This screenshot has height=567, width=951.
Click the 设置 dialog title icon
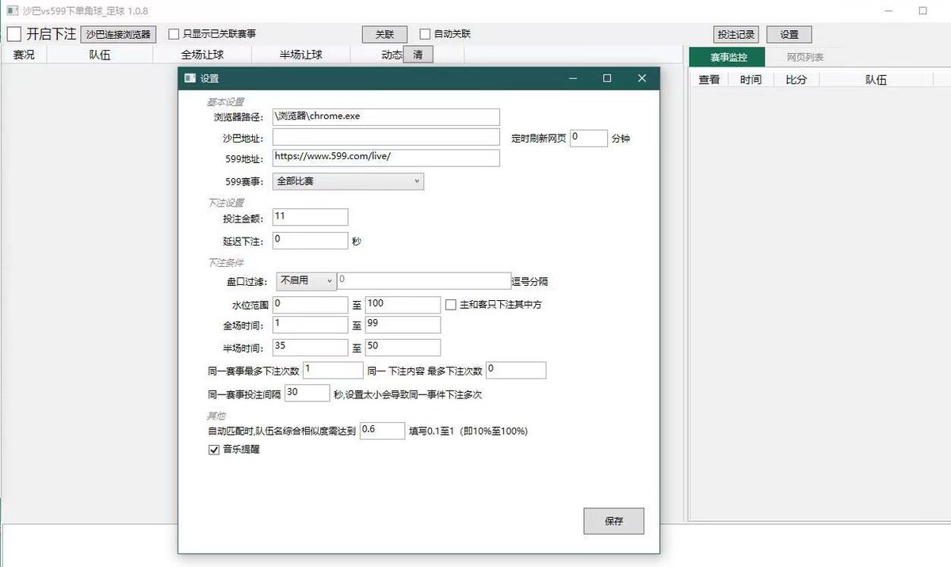pyautogui.click(x=189, y=78)
